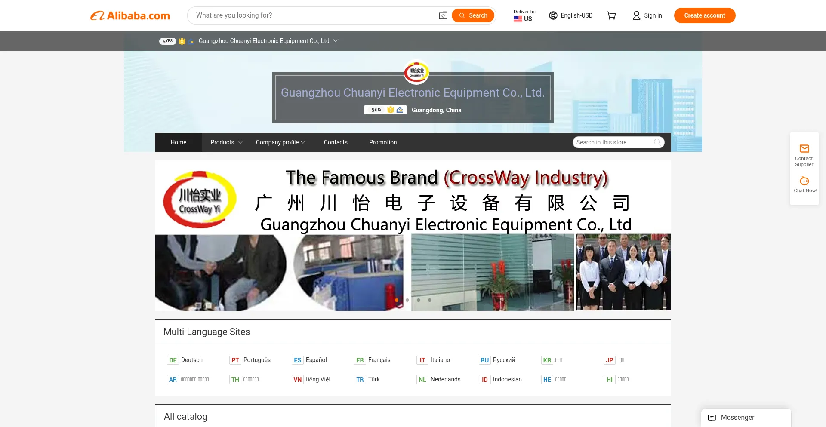This screenshot has height=427, width=826.
Task: Go to the Promotion tab
Action: [383, 142]
